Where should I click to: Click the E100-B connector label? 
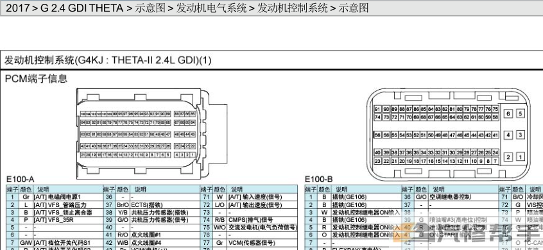coord(318,179)
